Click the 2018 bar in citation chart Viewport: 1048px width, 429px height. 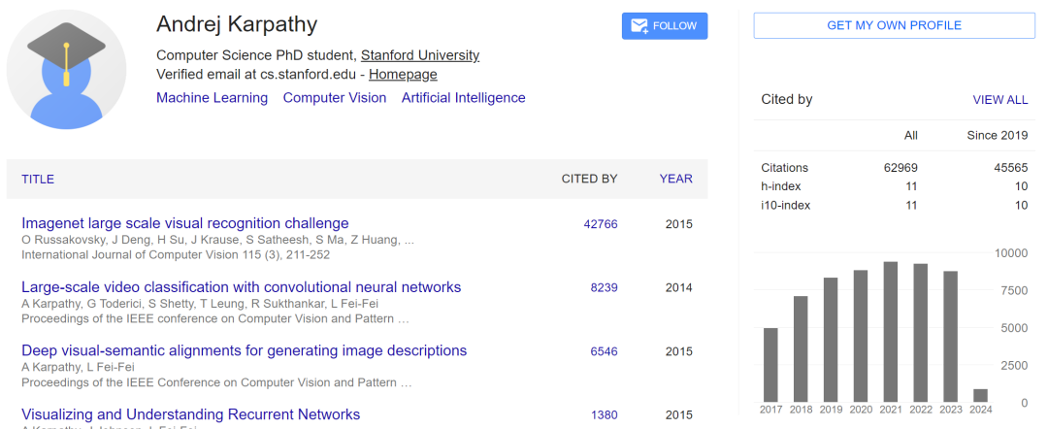pos(801,348)
